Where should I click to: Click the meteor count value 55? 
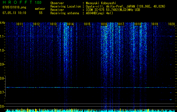41,13
